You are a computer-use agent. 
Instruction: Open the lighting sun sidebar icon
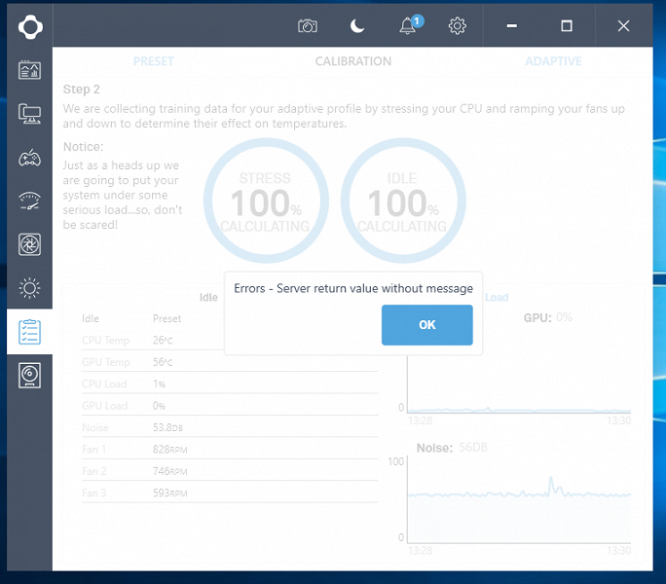pos(30,288)
